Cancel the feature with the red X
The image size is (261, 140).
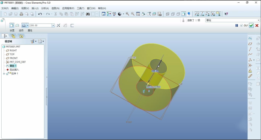[257, 25]
